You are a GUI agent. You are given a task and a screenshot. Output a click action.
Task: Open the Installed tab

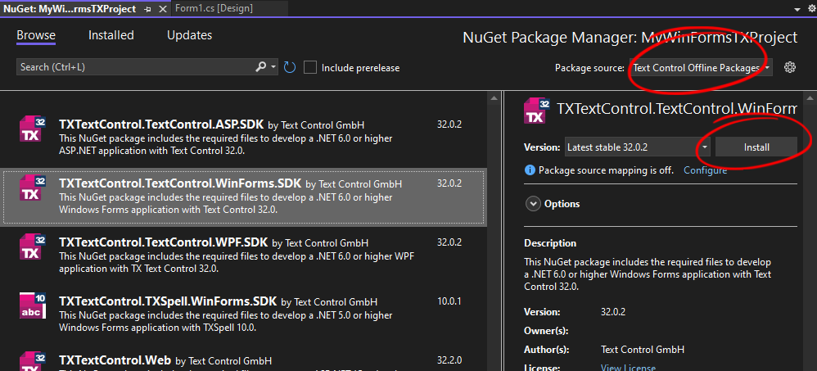pos(111,35)
